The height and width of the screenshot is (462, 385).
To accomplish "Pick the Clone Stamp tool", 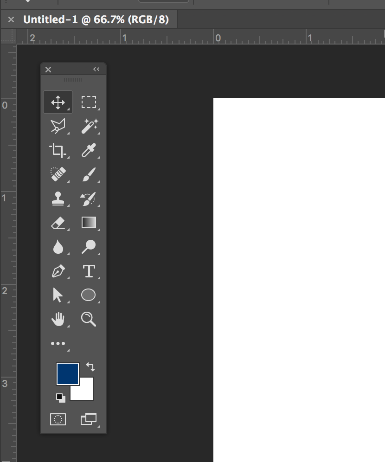I will click(58, 199).
